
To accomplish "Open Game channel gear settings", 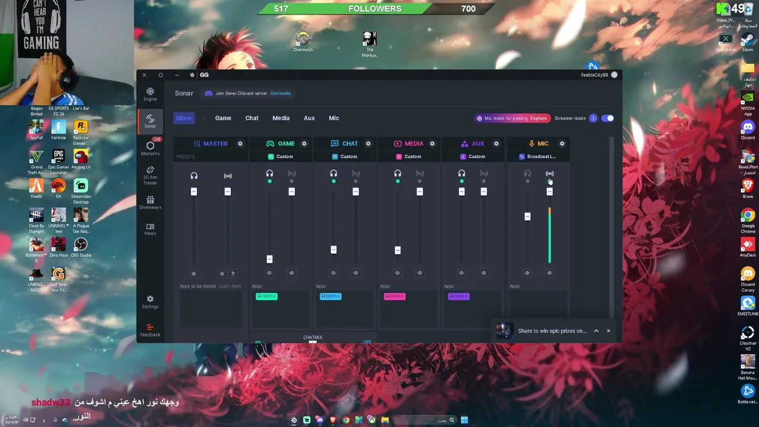I will tap(304, 144).
